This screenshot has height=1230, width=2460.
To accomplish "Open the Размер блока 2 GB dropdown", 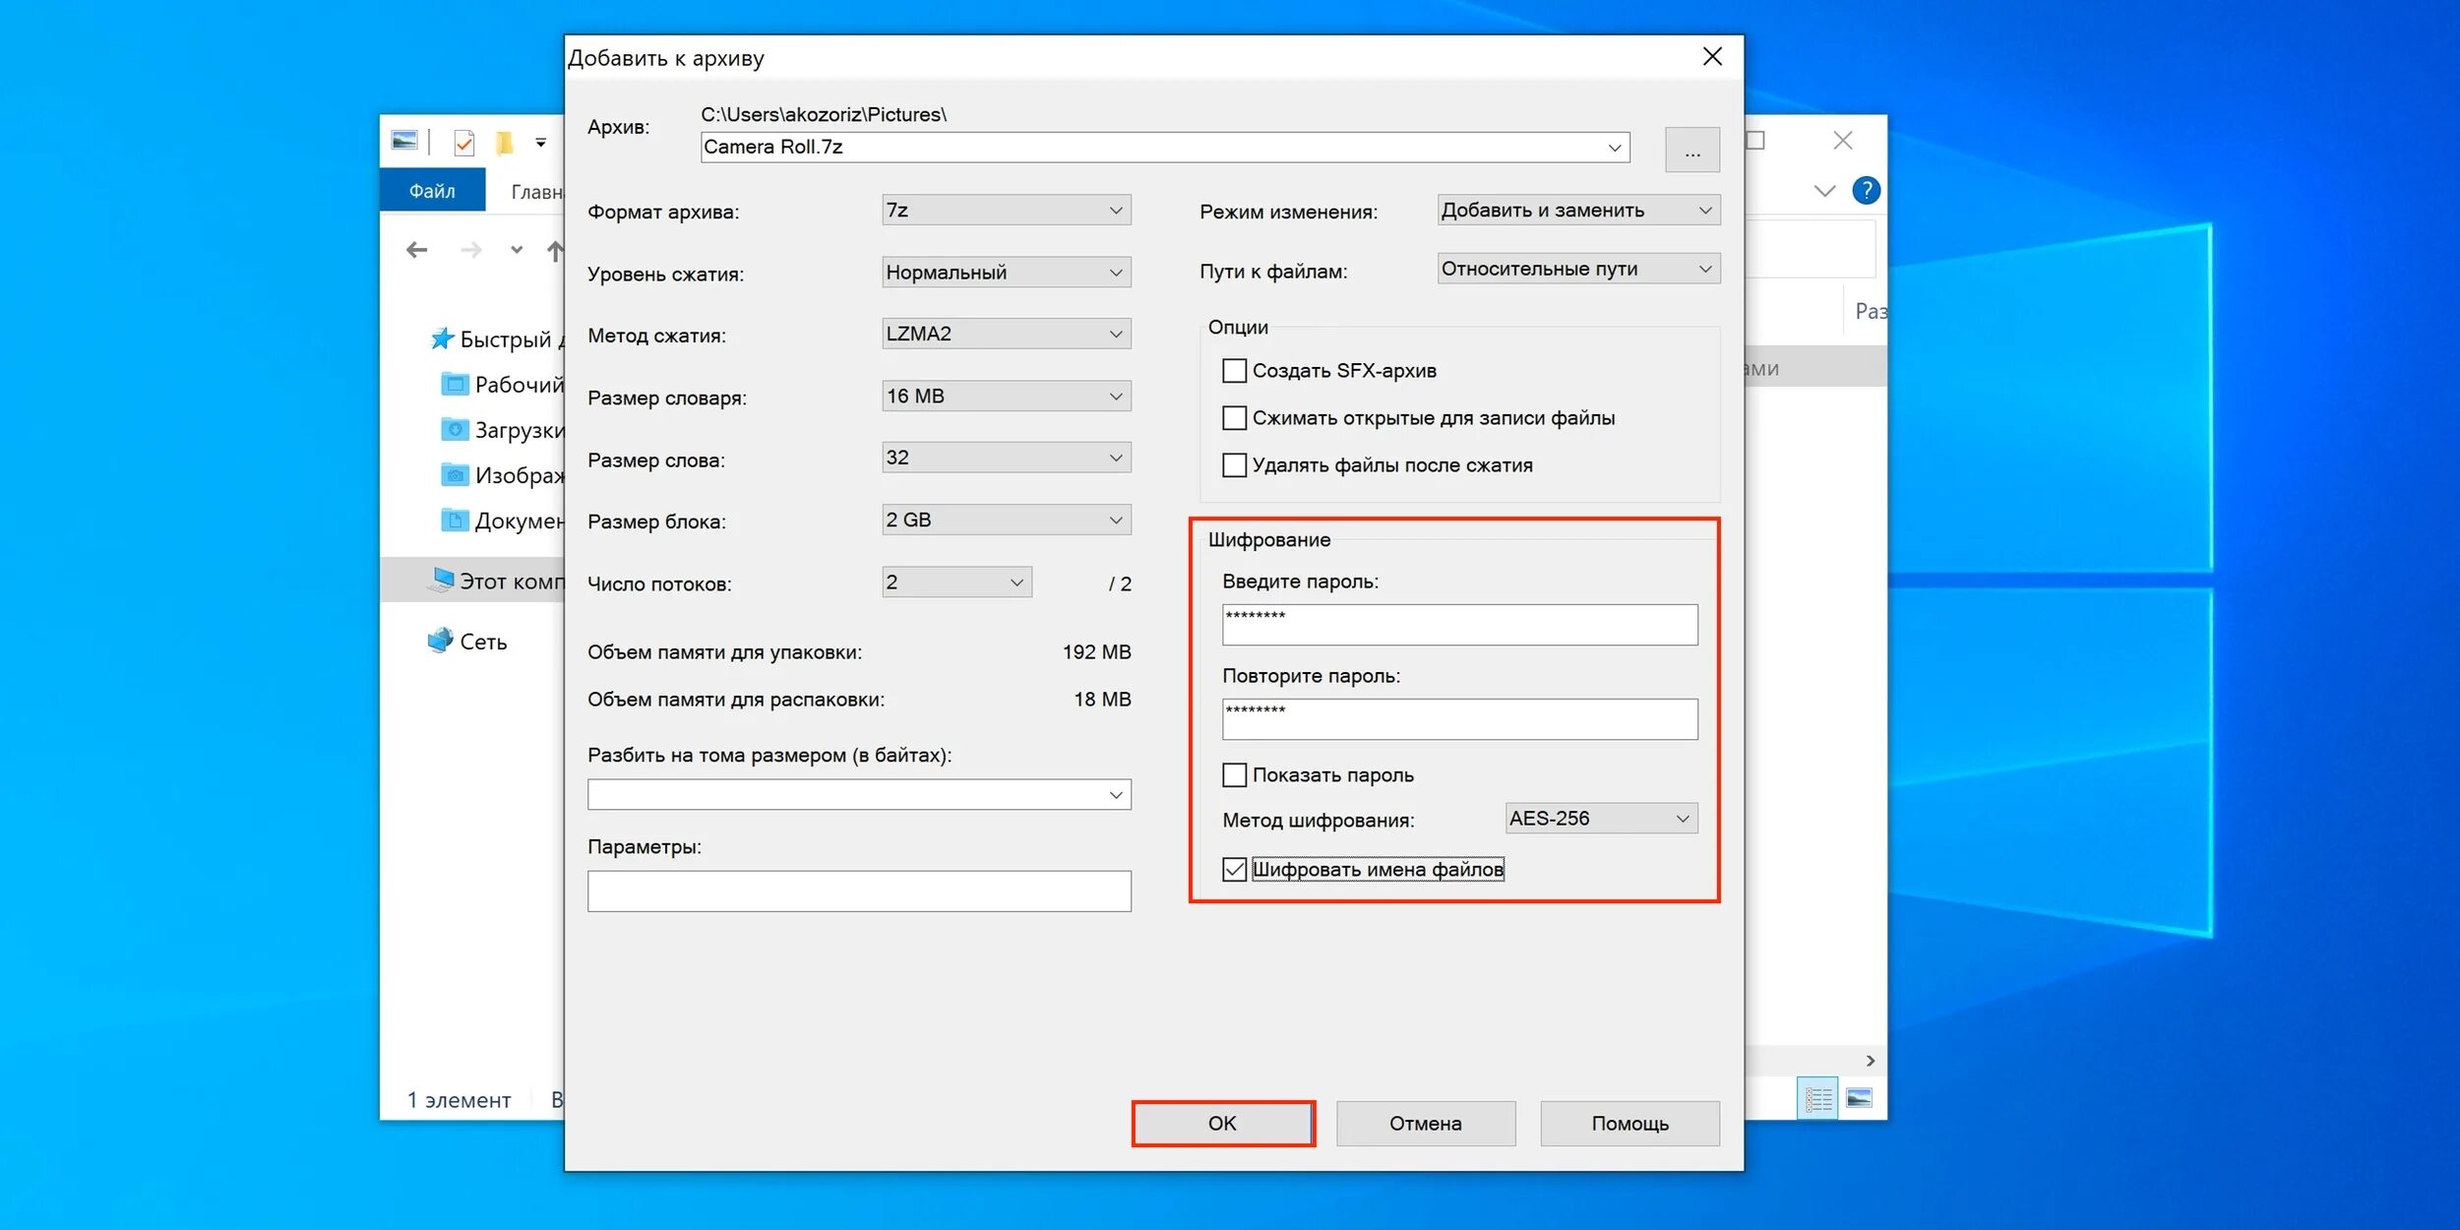I will [x=1006, y=520].
